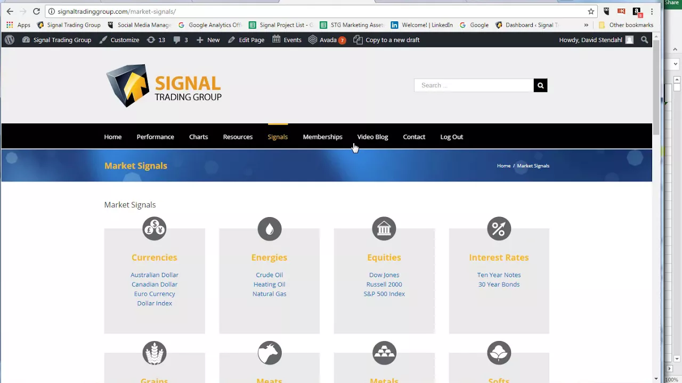This screenshot has height=383, width=682.
Task: Click the Currencies coin icon
Action: pos(155,229)
